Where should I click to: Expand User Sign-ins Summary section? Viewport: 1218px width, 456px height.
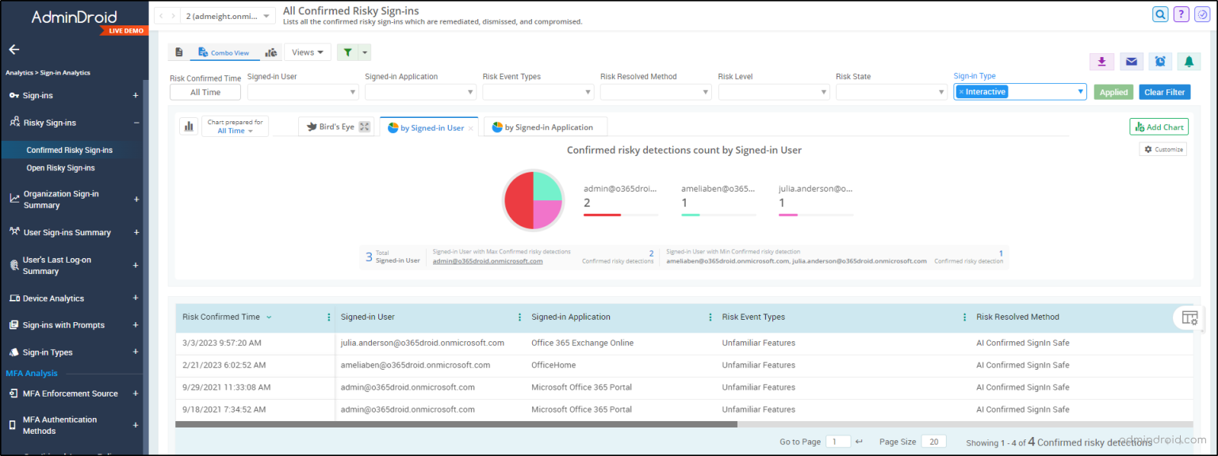click(x=136, y=233)
